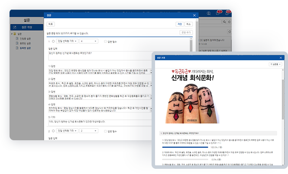Screen dimensions: 288x174
Task: Close the 설문 조회 result dialog with X
Action: point(281,58)
